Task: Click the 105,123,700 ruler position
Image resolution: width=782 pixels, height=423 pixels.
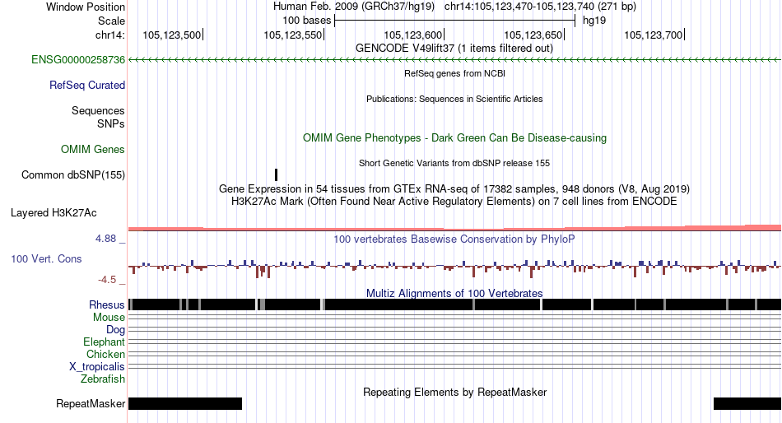Action: click(x=654, y=35)
